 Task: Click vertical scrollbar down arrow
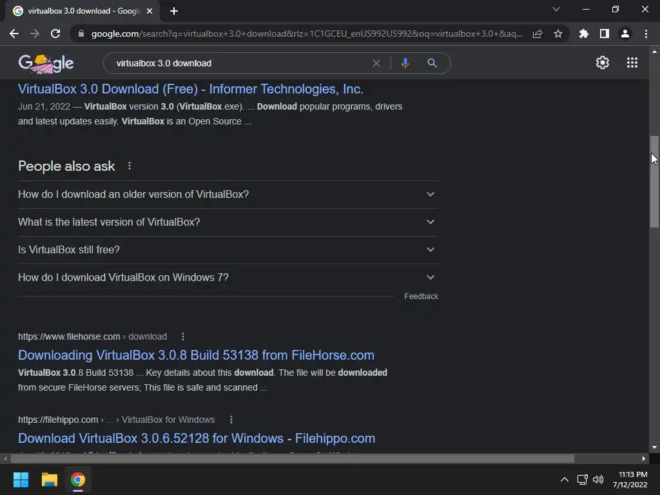[654, 447]
